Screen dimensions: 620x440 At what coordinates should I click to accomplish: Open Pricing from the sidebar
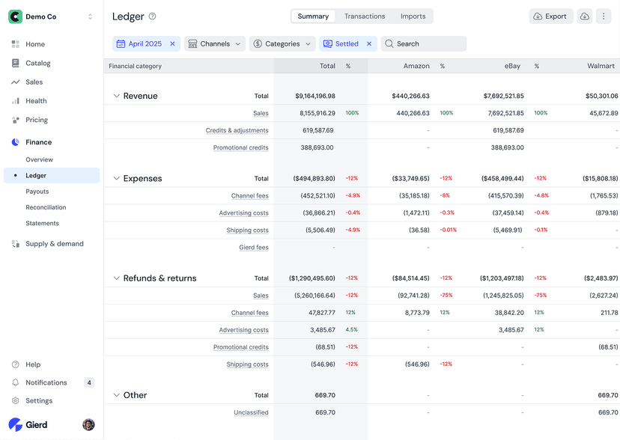pos(36,120)
